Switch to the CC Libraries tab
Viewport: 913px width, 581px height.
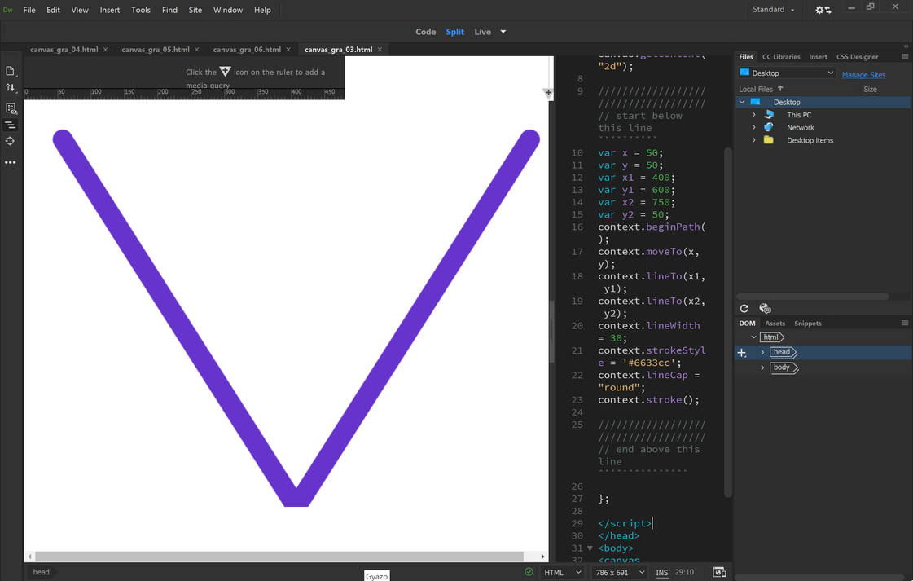pyautogui.click(x=781, y=56)
